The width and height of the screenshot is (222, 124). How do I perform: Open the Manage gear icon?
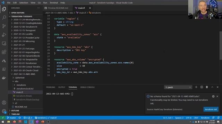pos(4,111)
